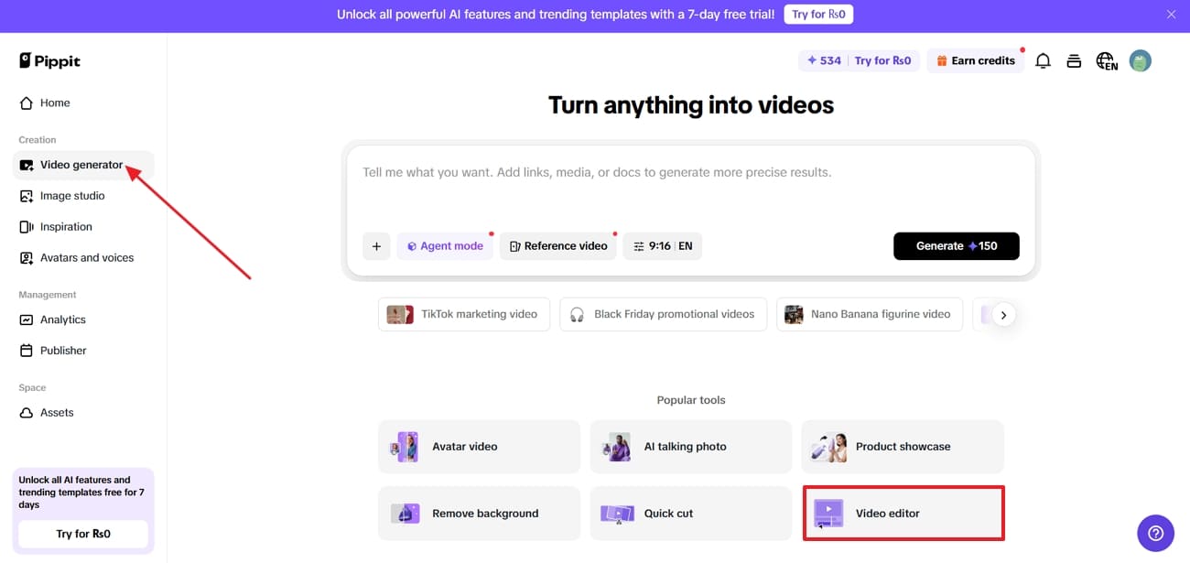The image size is (1190, 563).
Task: Enable Agent mode
Action: click(445, 245)
